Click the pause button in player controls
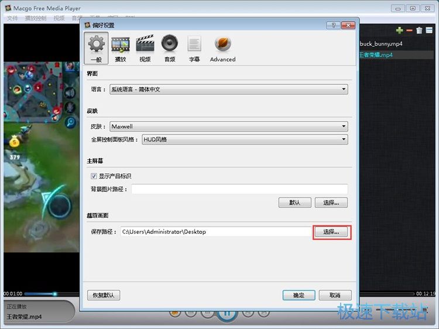This screenshot has height=329, width=439. coord(227,314)
